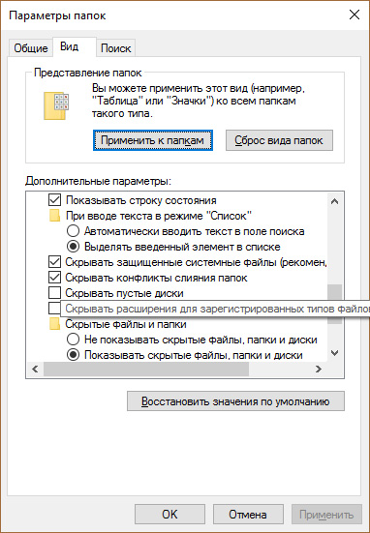Click vertical scrollbar down arrow

[334, 353]
